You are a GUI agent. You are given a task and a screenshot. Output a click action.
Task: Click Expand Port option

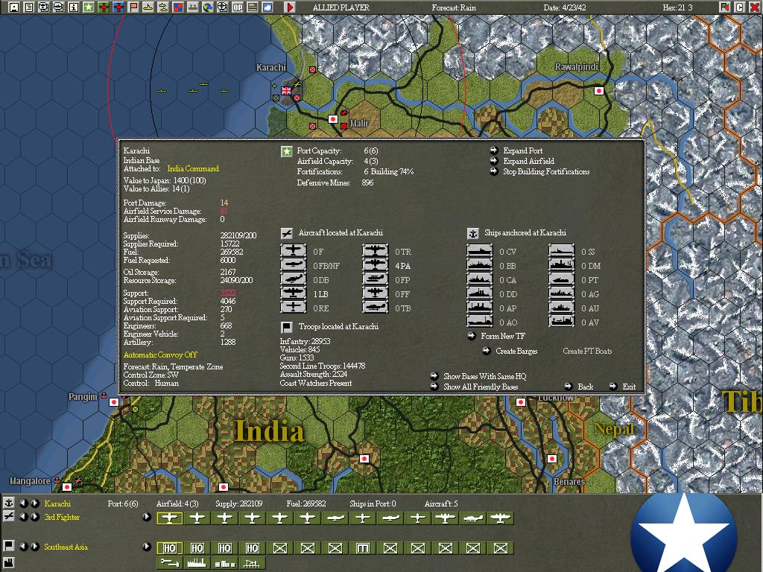[x=522, y=150]
